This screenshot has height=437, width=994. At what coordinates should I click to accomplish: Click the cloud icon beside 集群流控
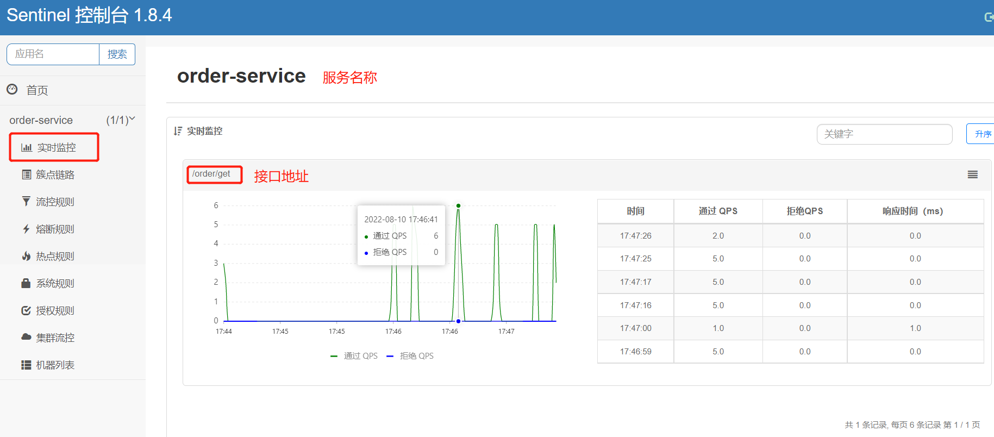(26, 337)
